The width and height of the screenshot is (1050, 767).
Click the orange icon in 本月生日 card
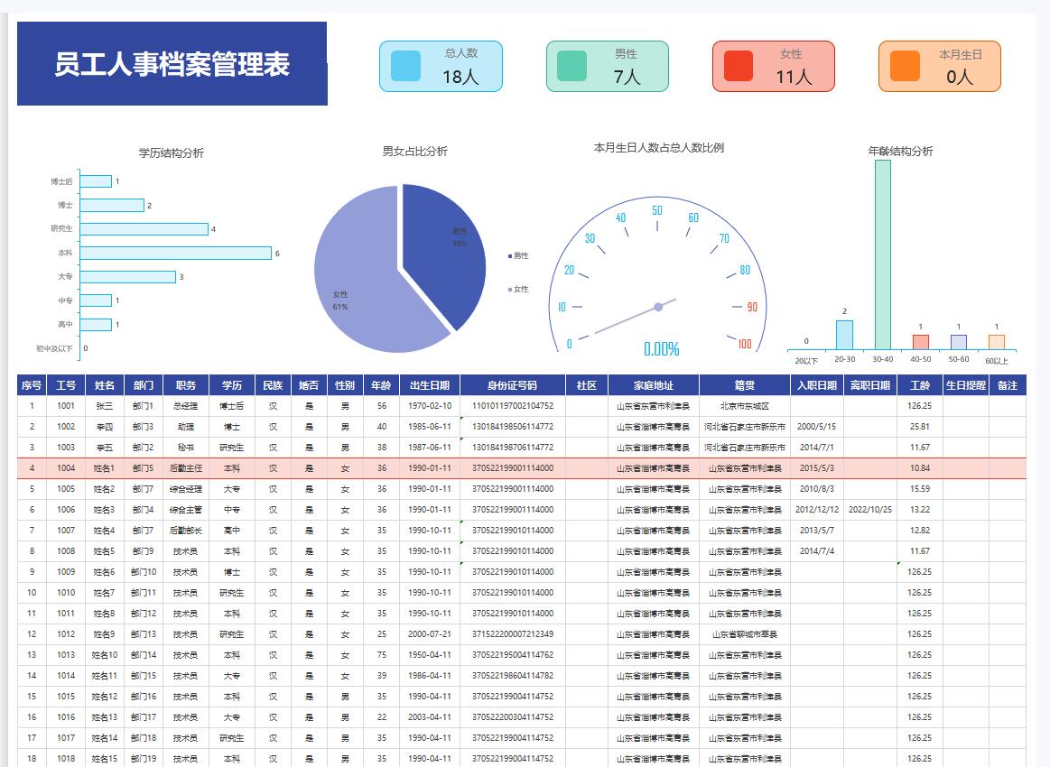tap(905, 66)
